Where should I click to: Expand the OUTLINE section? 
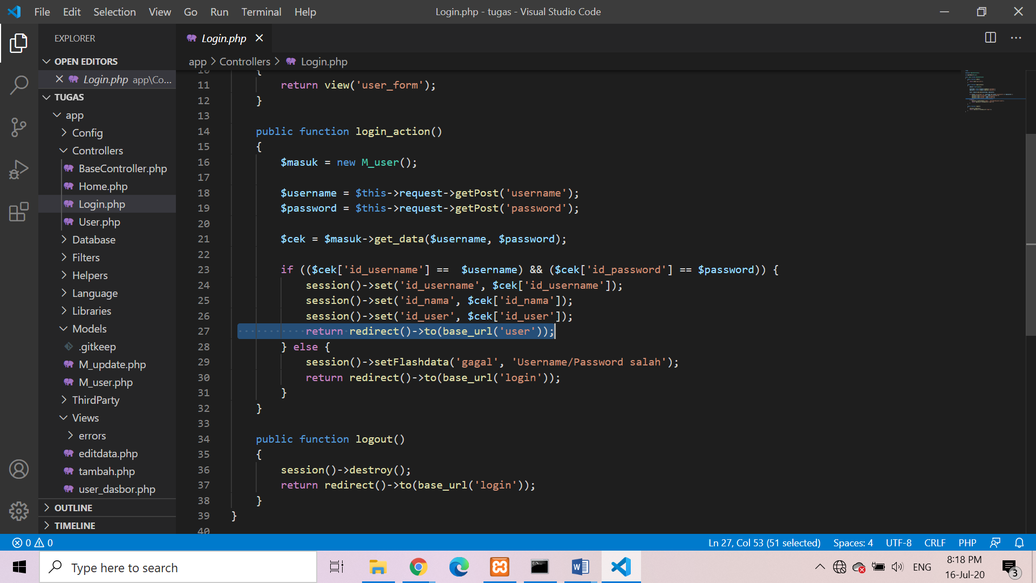point(73,508)
